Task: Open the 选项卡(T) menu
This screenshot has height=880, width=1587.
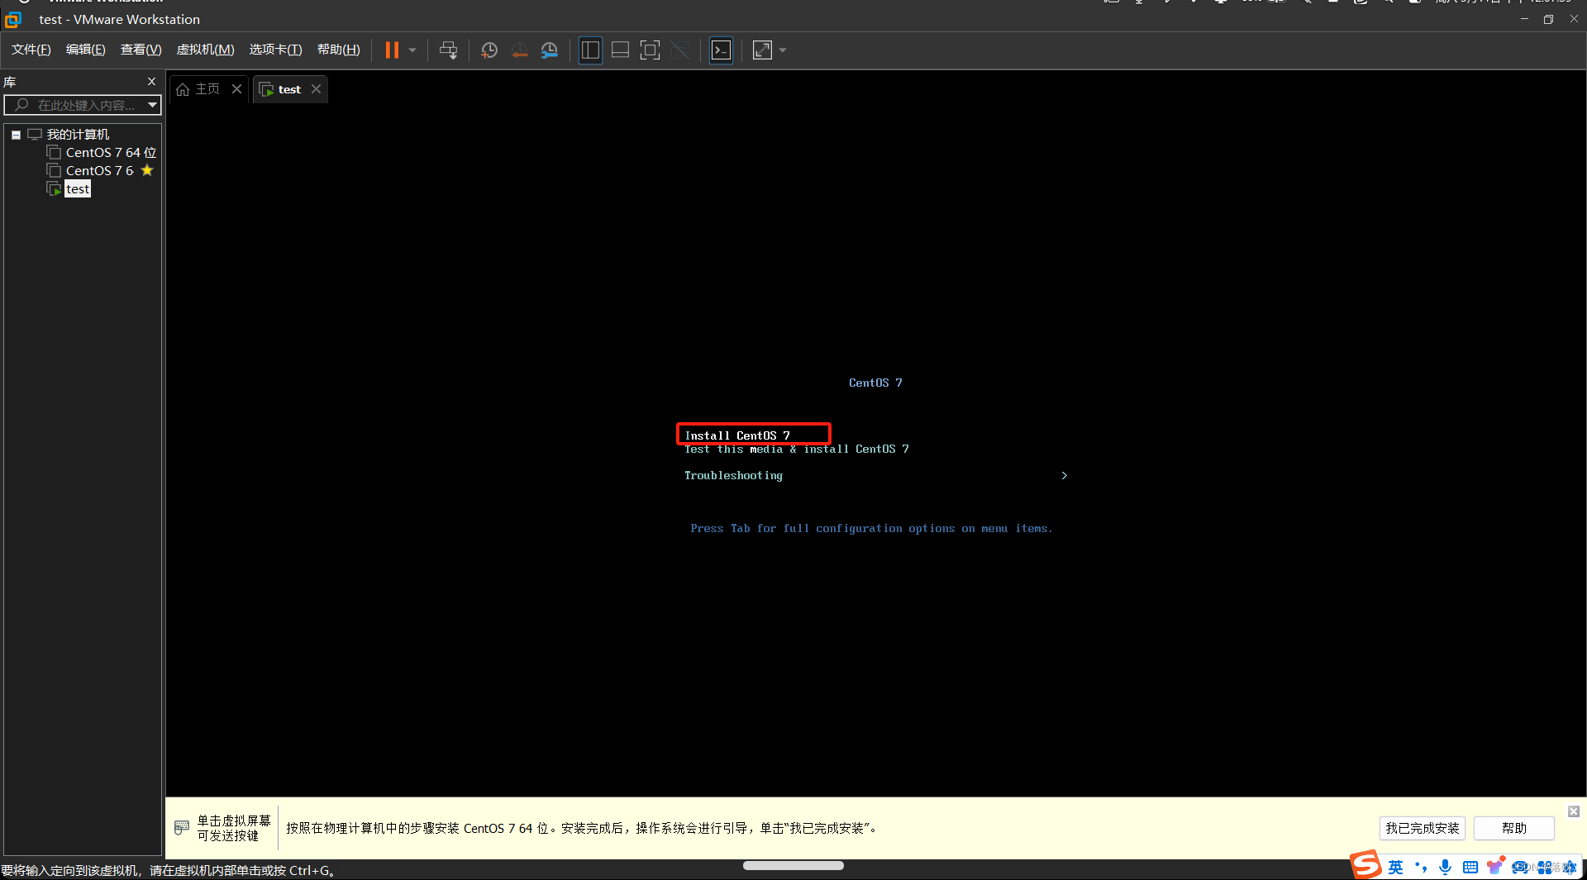Action: (x=276, y=50)
